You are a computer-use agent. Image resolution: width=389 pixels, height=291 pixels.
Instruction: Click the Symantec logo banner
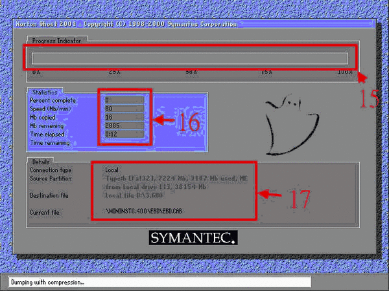pos(193,238)
